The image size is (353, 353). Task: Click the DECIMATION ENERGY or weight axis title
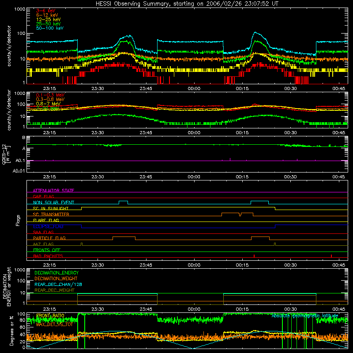tap(7, 286)
